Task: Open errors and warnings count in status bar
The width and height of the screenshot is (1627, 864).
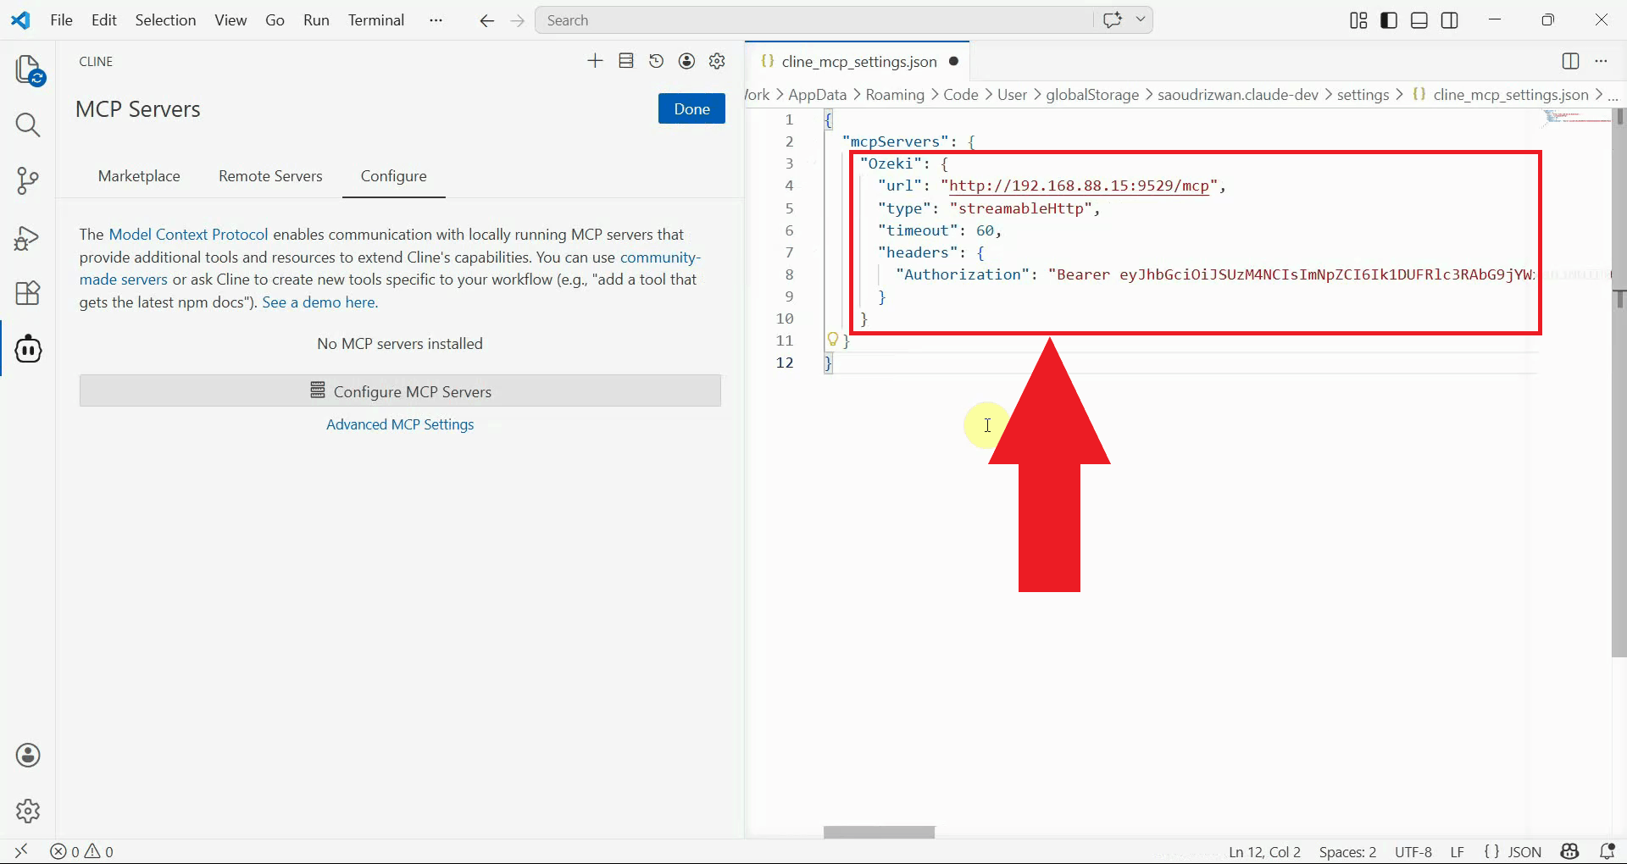Action: pyautogui.click(x=82, y=851)
